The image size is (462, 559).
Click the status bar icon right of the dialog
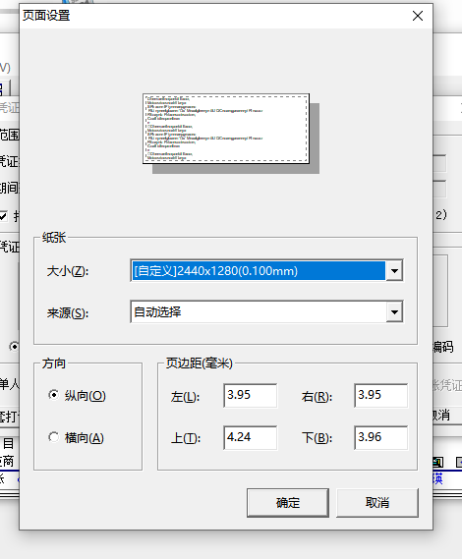438,463
